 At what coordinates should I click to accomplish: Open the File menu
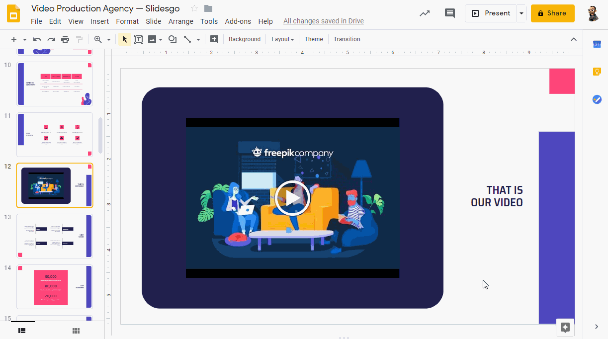[x=36, y=21]
